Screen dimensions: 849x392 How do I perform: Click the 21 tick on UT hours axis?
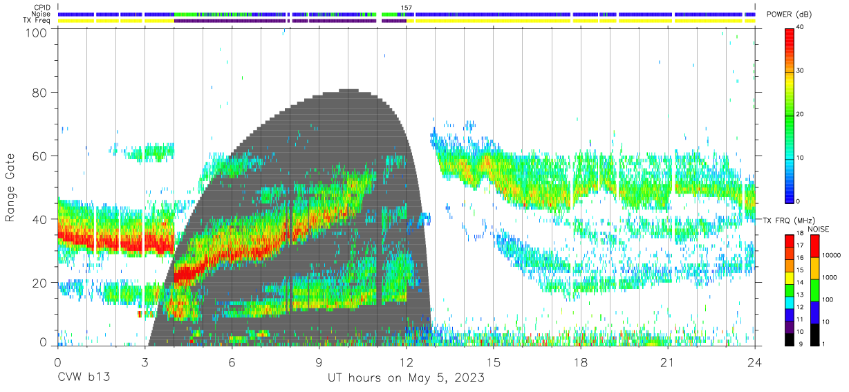[x=667, y=362]
